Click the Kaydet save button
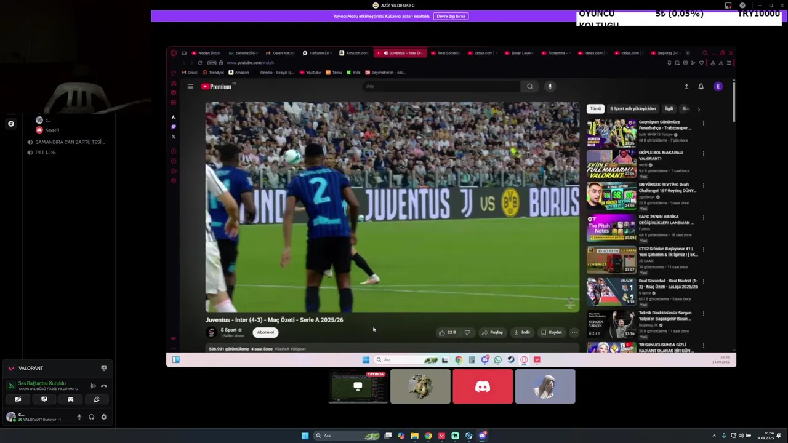Screen dimensions: 788x443 click(552, 332)
